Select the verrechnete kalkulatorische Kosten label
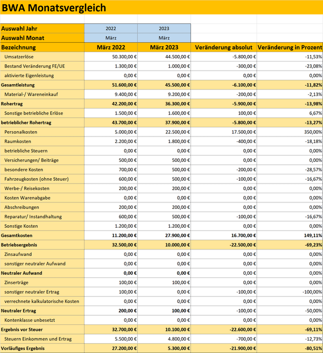The image size is (323, 353). (41, 301)
